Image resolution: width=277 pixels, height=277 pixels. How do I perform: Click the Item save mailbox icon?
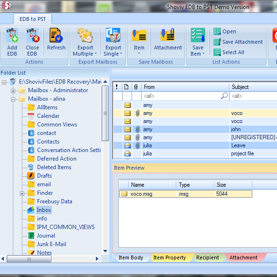(139, 35)
